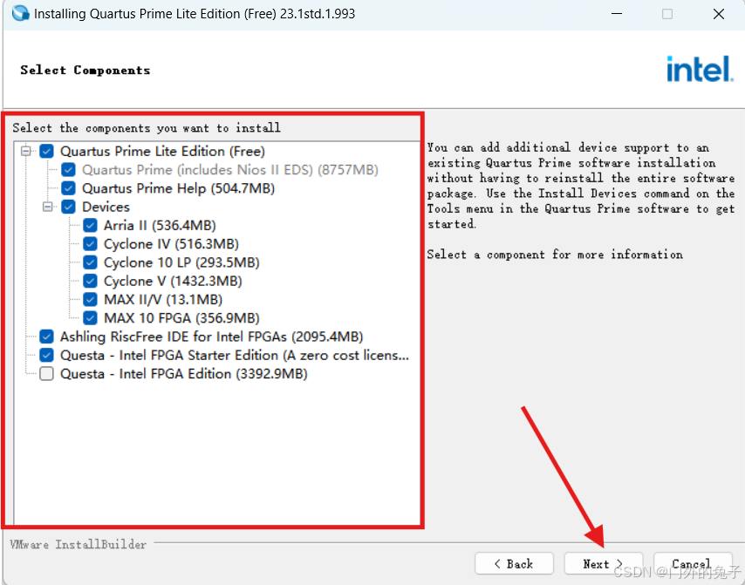The width and height of the screenshot is (745, 585).
Task: Select the Devices label in the tree
Action: (106, 207)
